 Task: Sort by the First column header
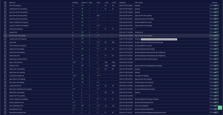pos(98,2)
